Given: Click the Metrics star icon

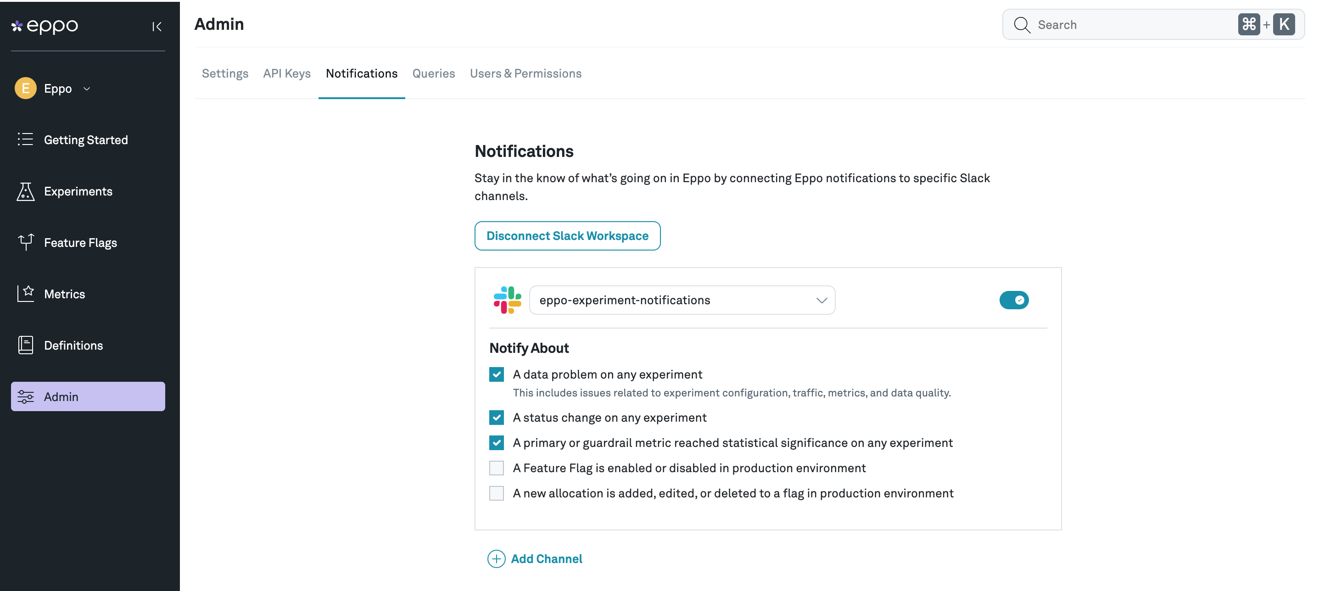Looking at the screenshot, I should (x=25, y=294).
